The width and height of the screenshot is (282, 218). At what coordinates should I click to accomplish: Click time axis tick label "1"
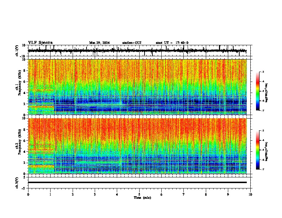(50, 194)
